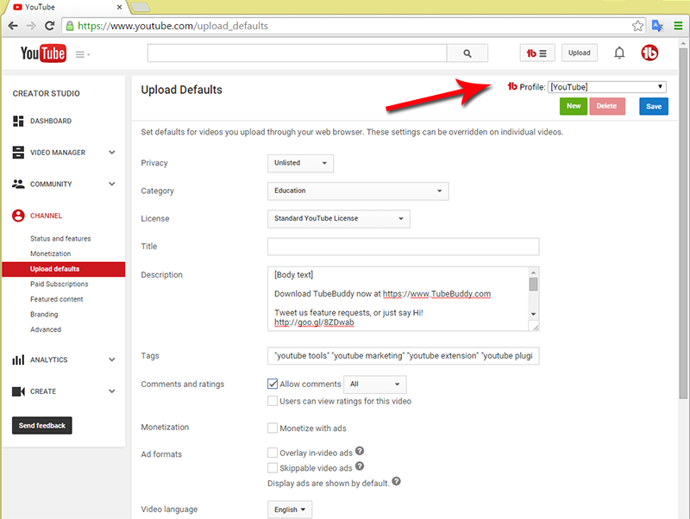Viewport: 690px width, 519px height.
Task: Bookmark the page with the star icon
Action: 637,26
